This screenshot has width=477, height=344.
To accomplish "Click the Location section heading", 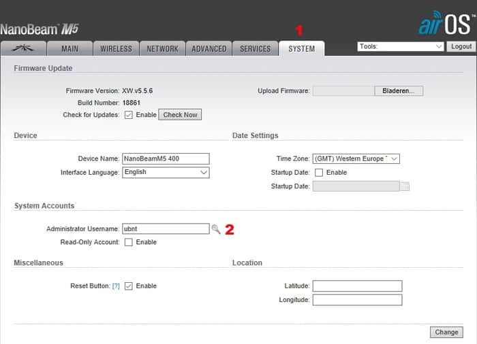I will coord(247,262).
